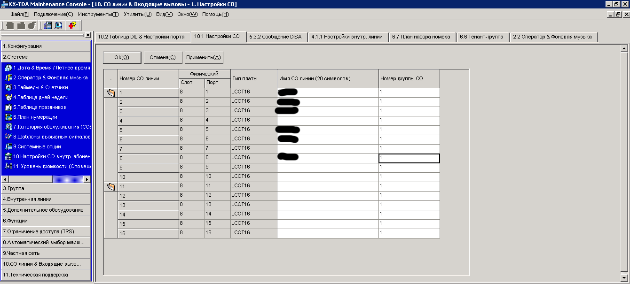Expand 6.Функции section

46,221
